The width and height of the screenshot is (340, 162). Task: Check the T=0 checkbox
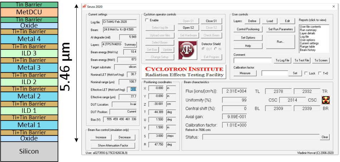[321, 73]
